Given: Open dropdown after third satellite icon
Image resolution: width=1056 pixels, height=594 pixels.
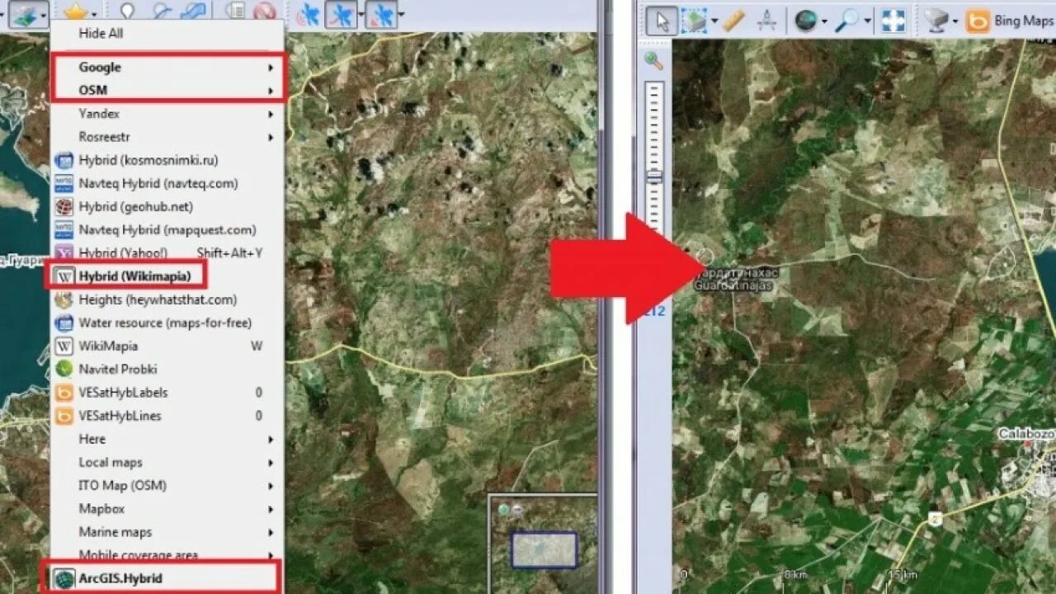Looking at the screenshot, I should point(401,15).
